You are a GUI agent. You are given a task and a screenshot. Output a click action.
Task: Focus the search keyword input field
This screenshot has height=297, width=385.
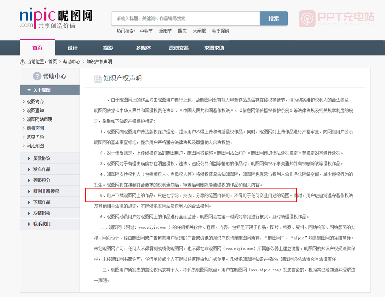pos(185,18)
